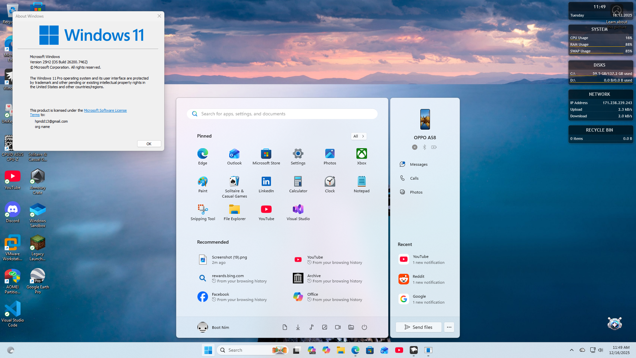Image resolution: width=636 pixels, height=358 pixels.
Task: Select the Xbox app icon
Action: [x=361, y=153]
